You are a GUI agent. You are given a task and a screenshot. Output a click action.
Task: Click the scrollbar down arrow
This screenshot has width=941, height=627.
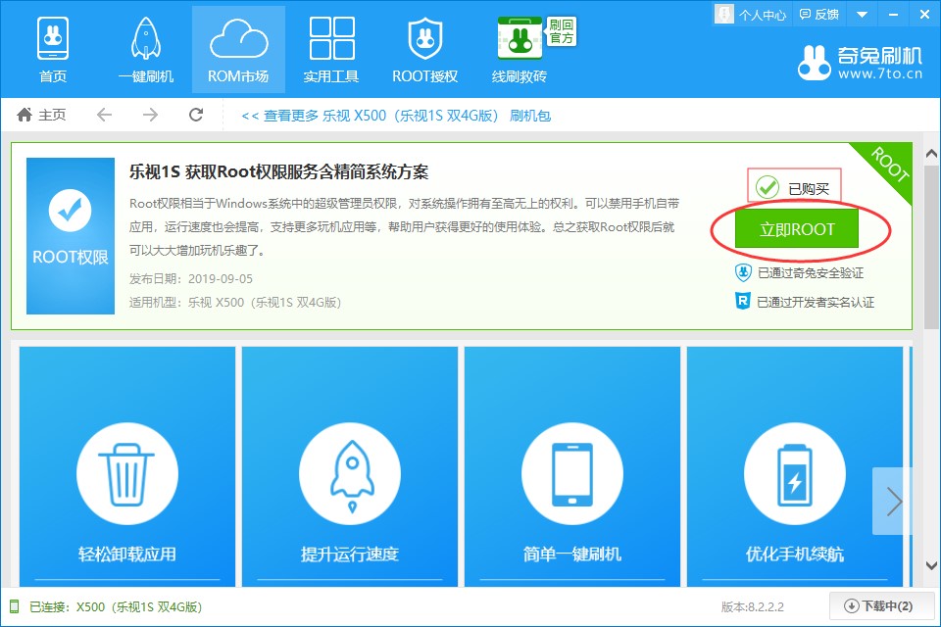(x=931, y=565)
